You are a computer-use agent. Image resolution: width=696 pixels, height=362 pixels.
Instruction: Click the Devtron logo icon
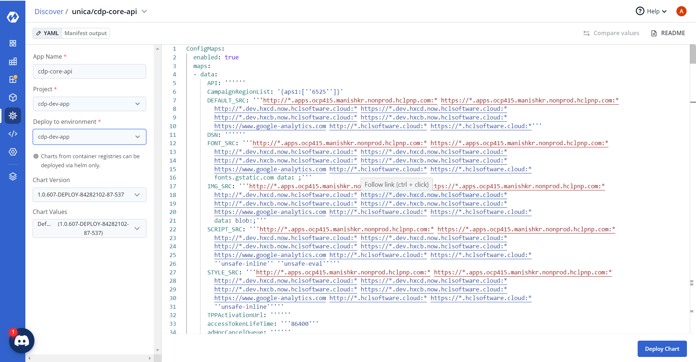[13, 17]
